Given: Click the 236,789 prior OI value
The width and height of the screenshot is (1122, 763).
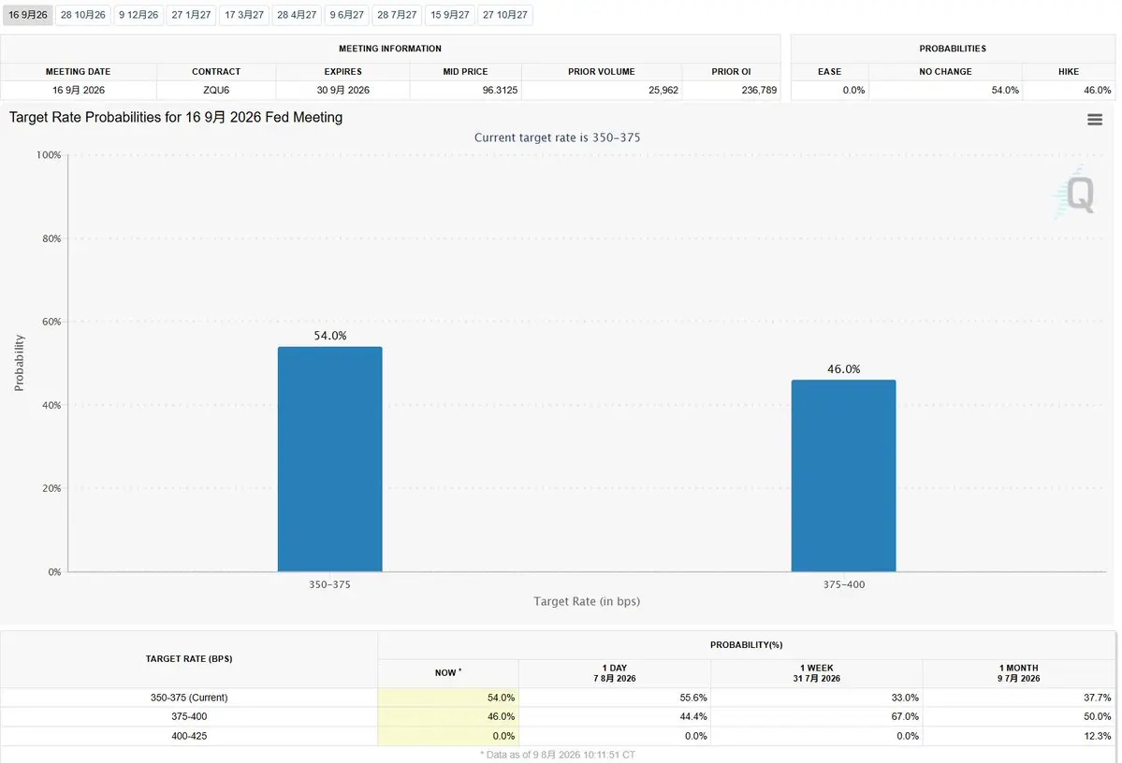Looking at the screenshot, I should 759,90.
